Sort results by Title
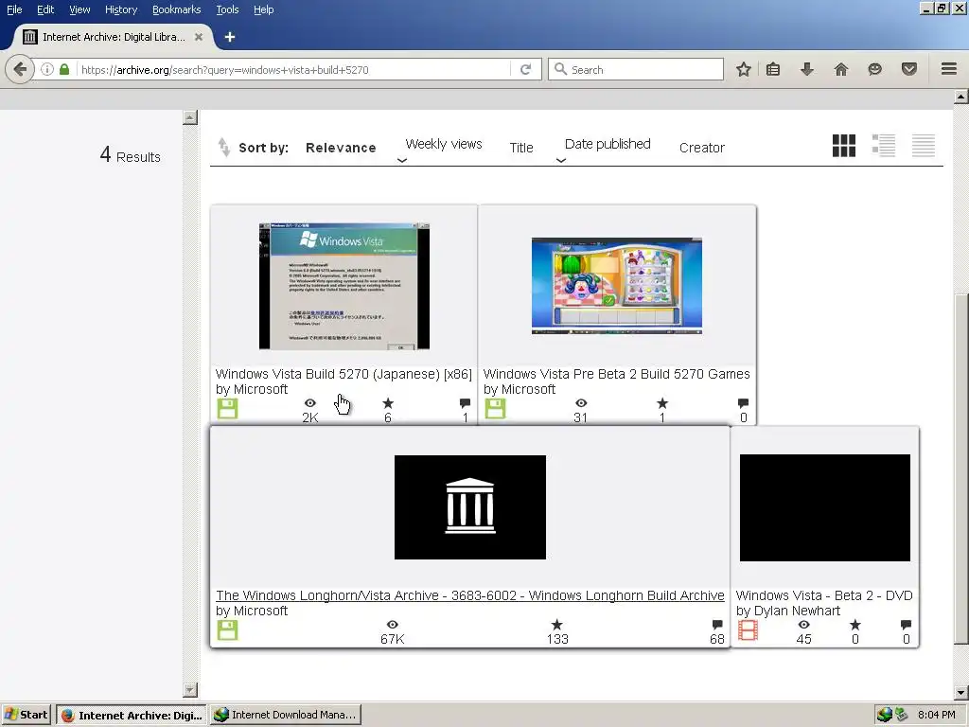This screenshot has width=969, height=727. pos(521,148)
